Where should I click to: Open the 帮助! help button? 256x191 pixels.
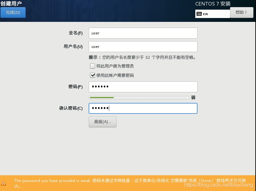242,13
